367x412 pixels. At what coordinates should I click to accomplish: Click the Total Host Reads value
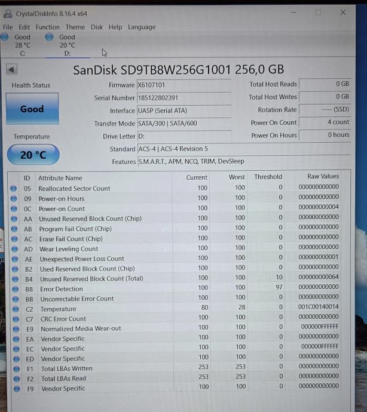pyautogui.click(x=325, y=84)
